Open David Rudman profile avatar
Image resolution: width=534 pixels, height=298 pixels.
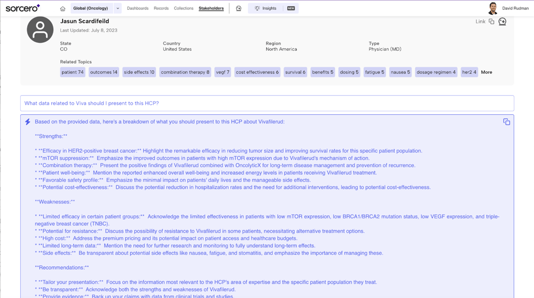(x=492, y=8)
